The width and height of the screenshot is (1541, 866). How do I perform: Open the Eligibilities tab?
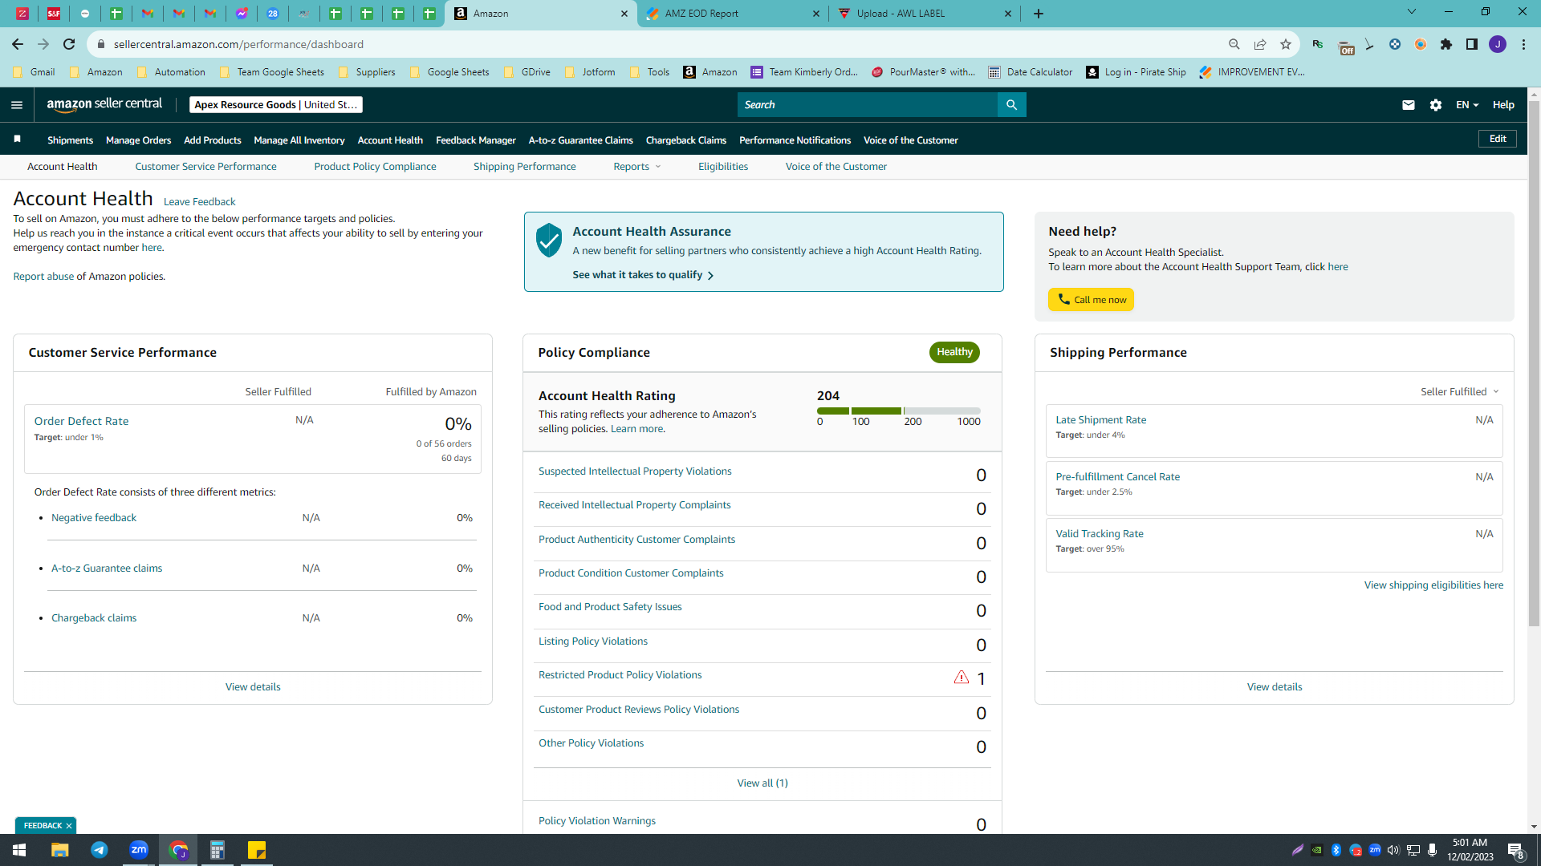point(722,167)
